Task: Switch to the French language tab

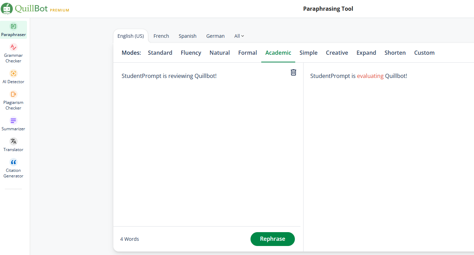Action: point(161,36)
